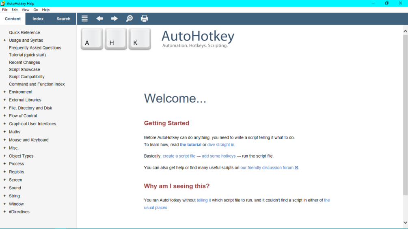Open Tutorial (quick start) topic

tap(27, 55)
